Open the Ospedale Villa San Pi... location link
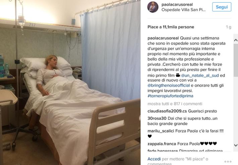 tap(183, 10)
